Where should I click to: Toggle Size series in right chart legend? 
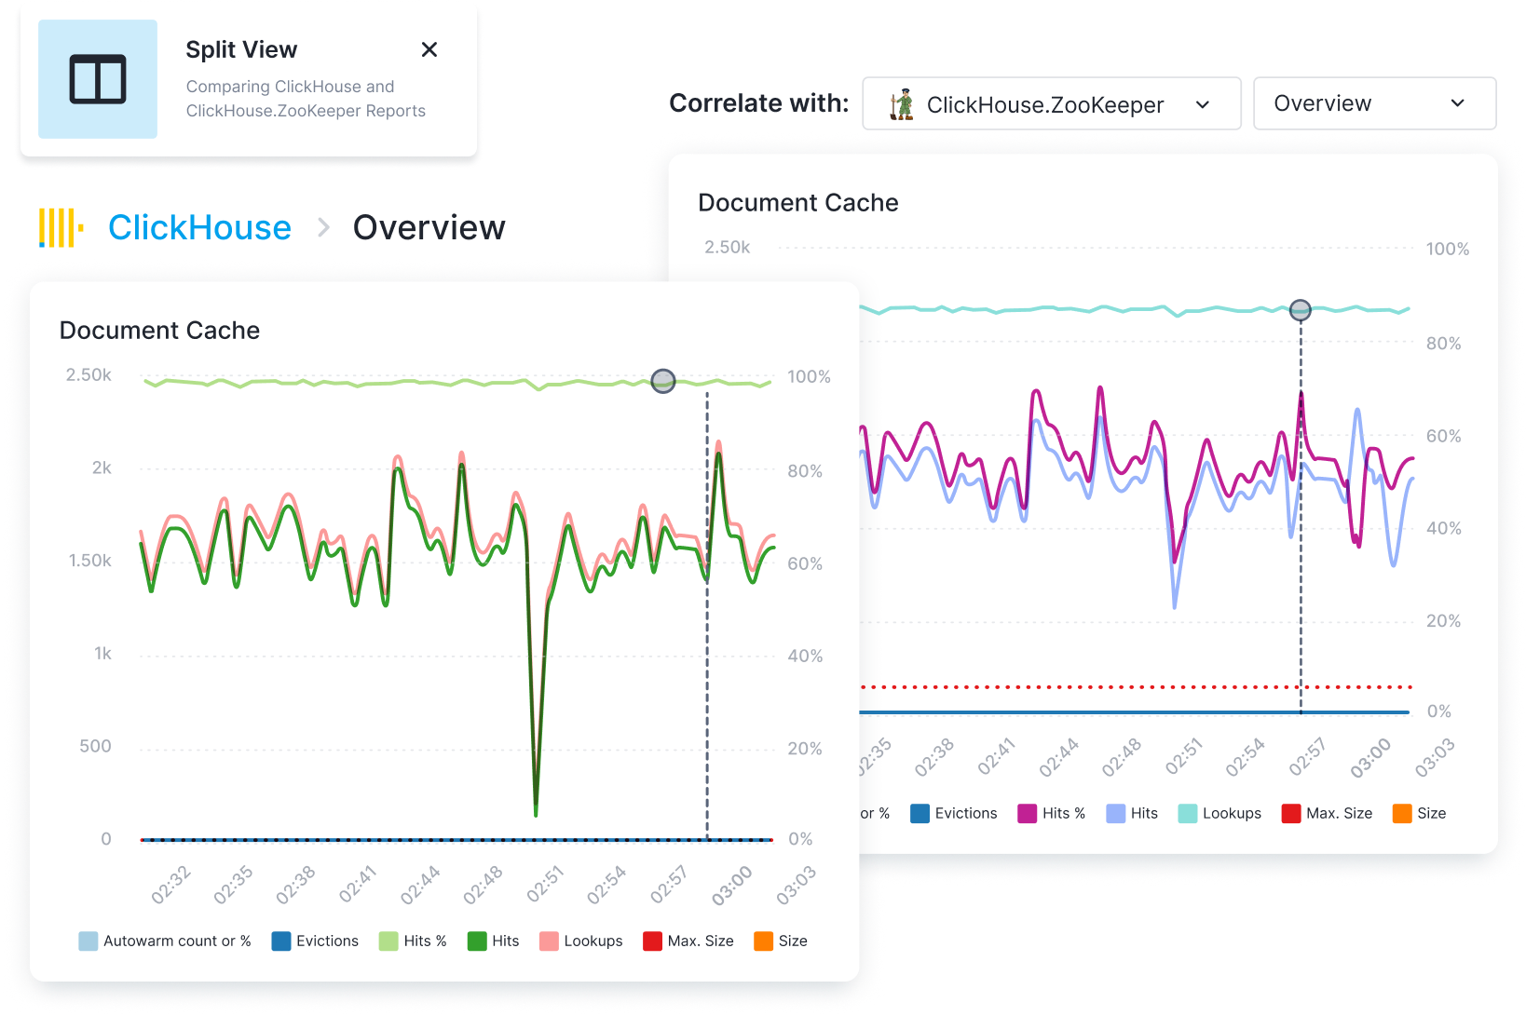[1420, 813]
